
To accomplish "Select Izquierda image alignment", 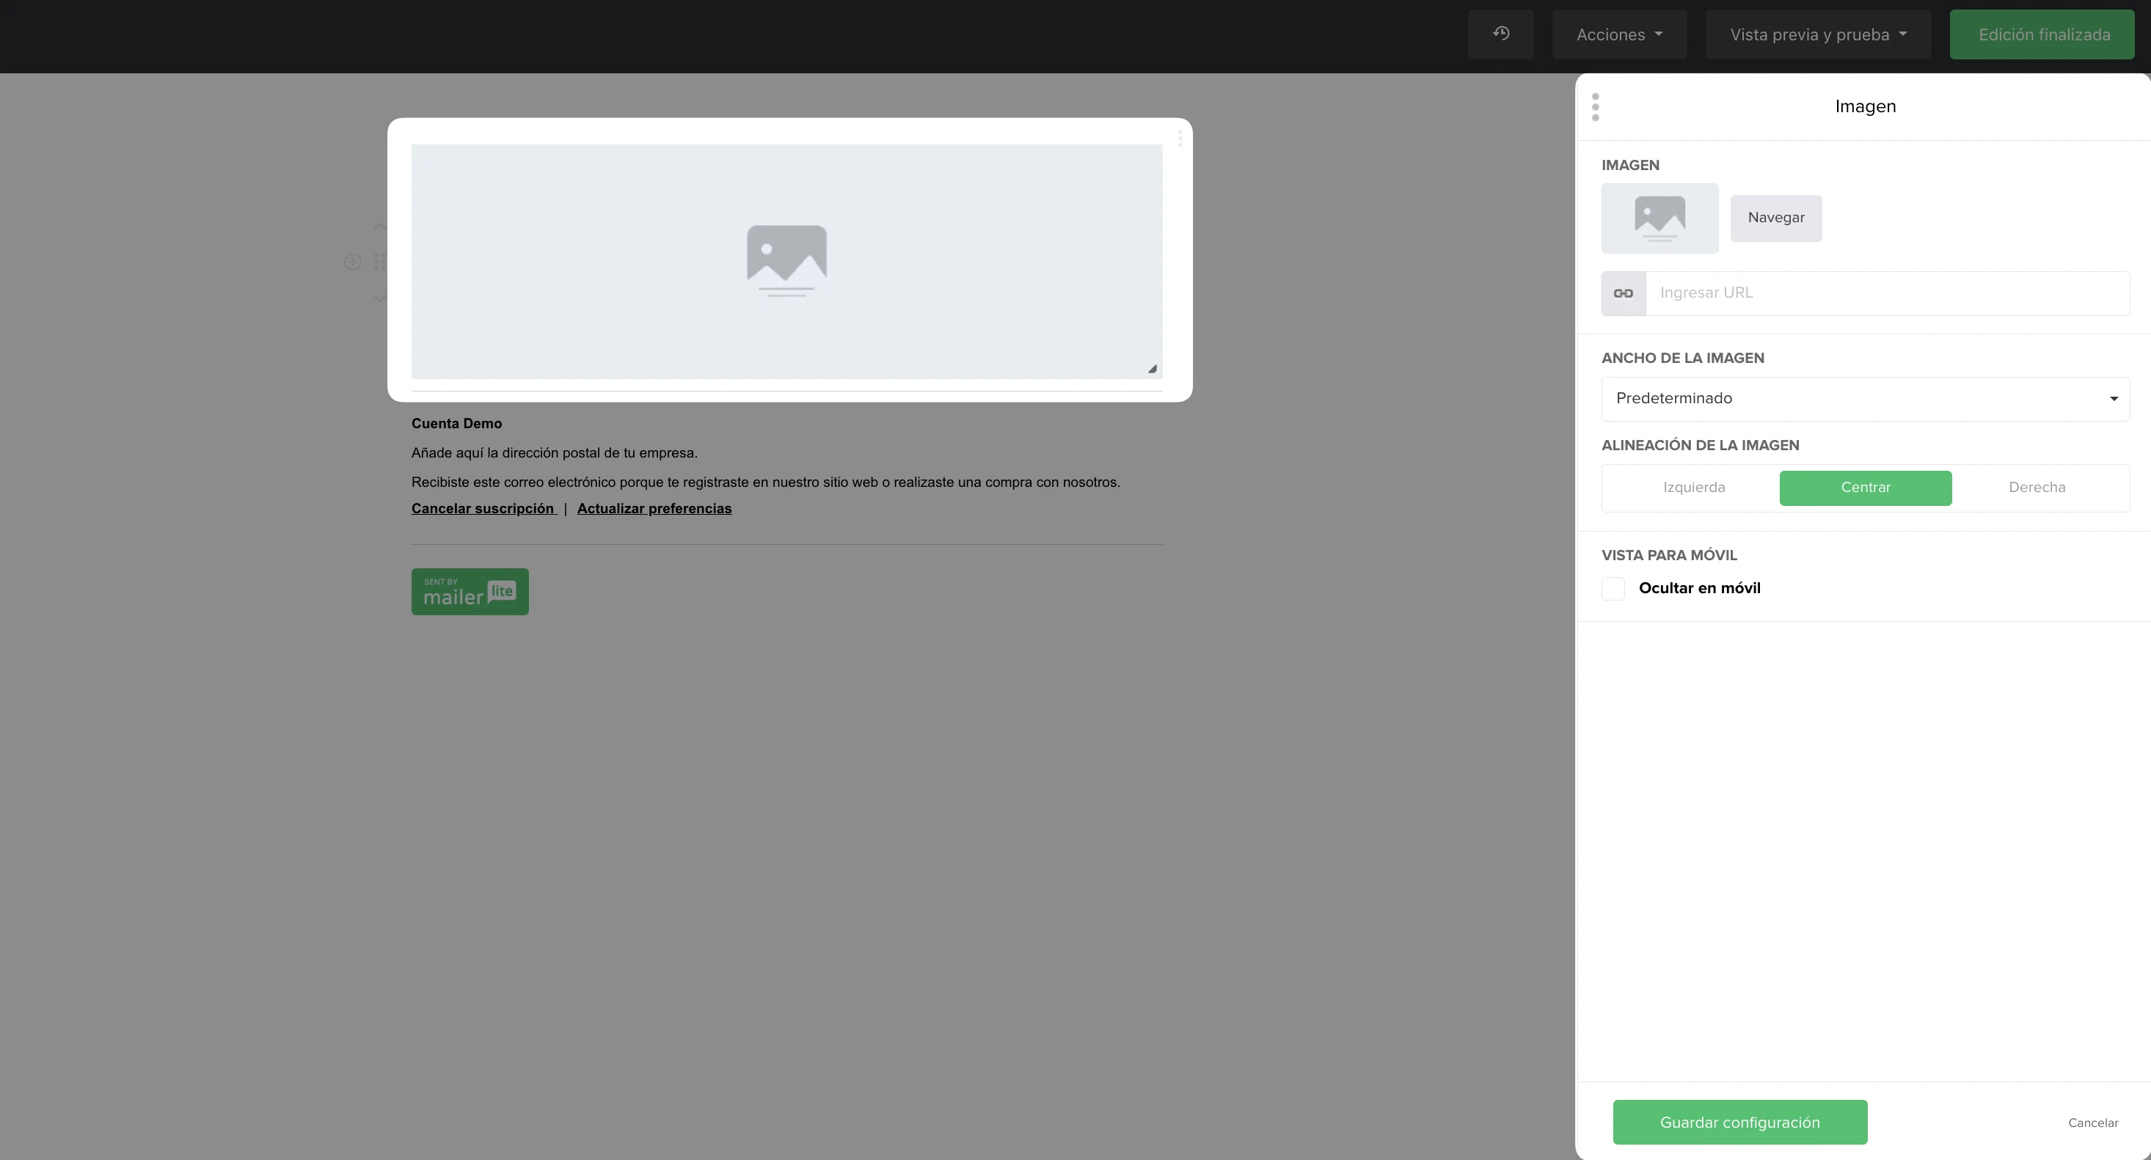I will click(x=1693, y=488).
